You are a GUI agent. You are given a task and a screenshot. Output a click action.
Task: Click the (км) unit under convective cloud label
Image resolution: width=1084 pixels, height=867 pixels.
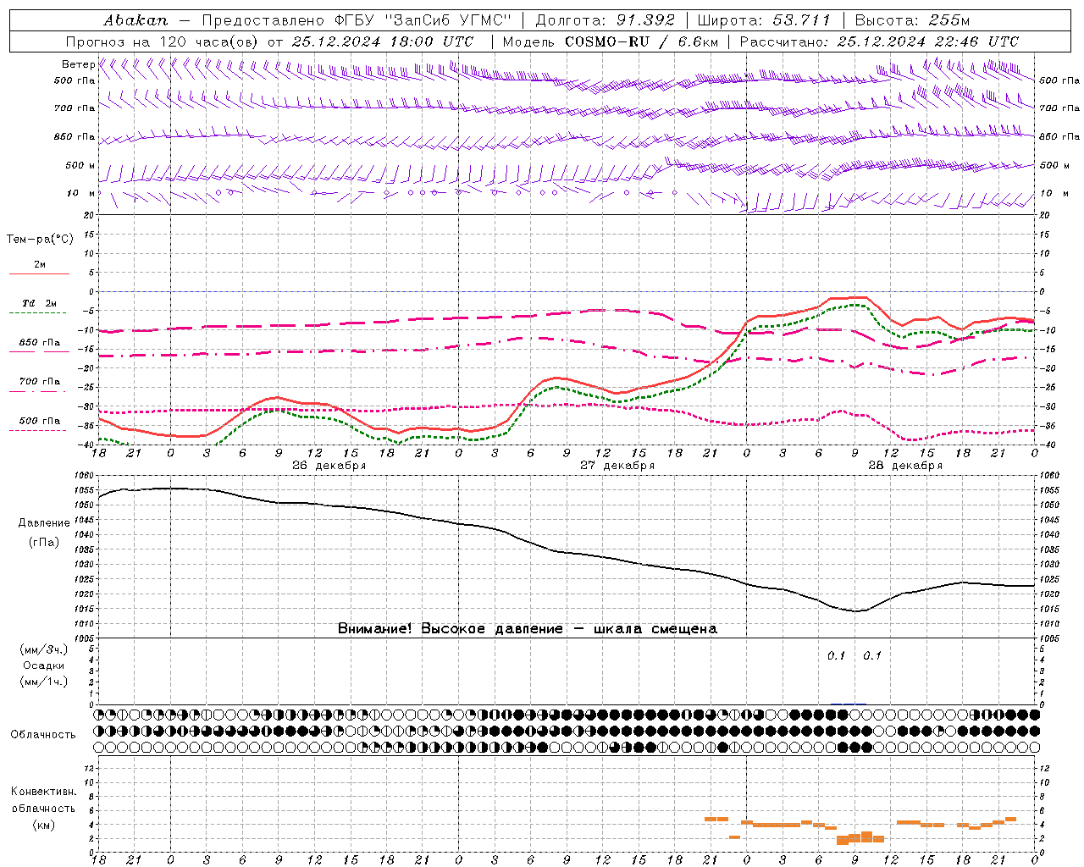[x=43, y=824]
